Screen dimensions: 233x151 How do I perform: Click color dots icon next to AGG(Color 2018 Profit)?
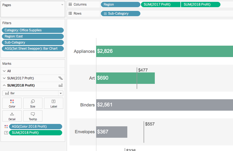tap(6, 127)
